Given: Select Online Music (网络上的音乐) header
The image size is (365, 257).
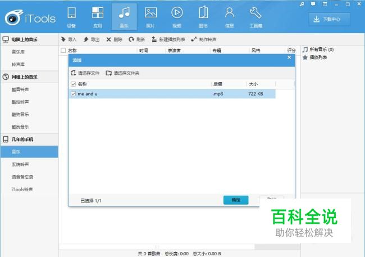Looking at the screenshot, I should click(x=29, y=76).
